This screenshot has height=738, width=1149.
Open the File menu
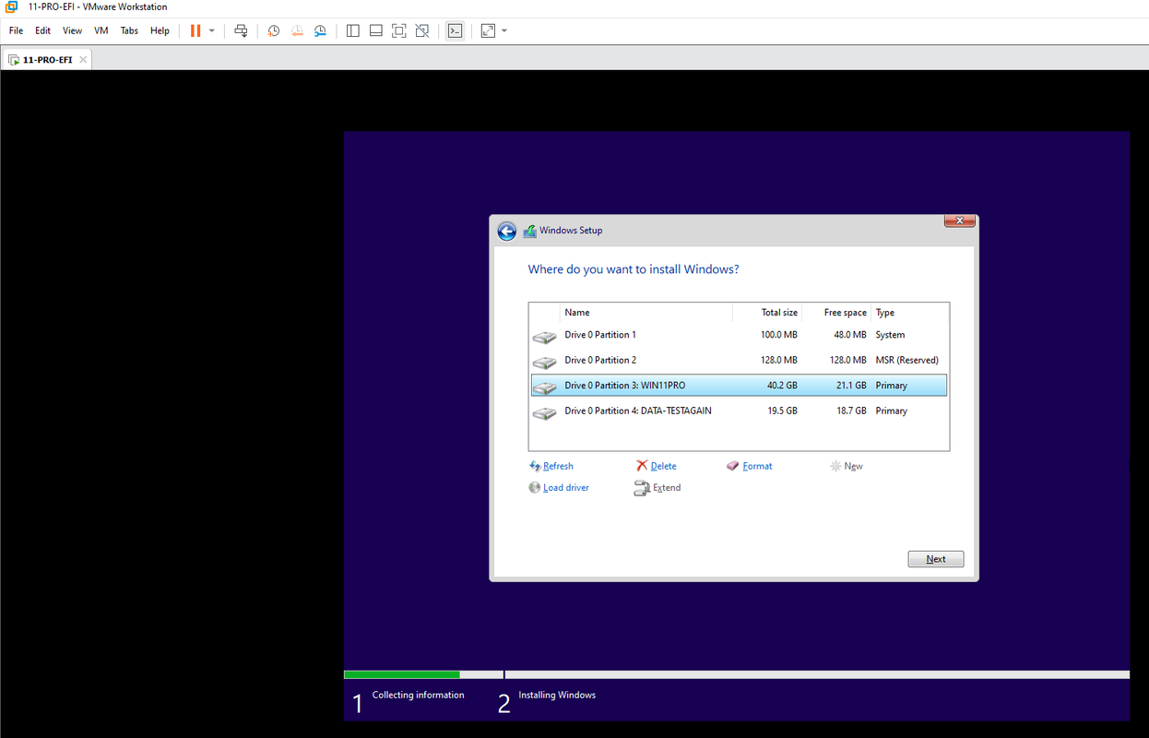[x=16, y=30]
